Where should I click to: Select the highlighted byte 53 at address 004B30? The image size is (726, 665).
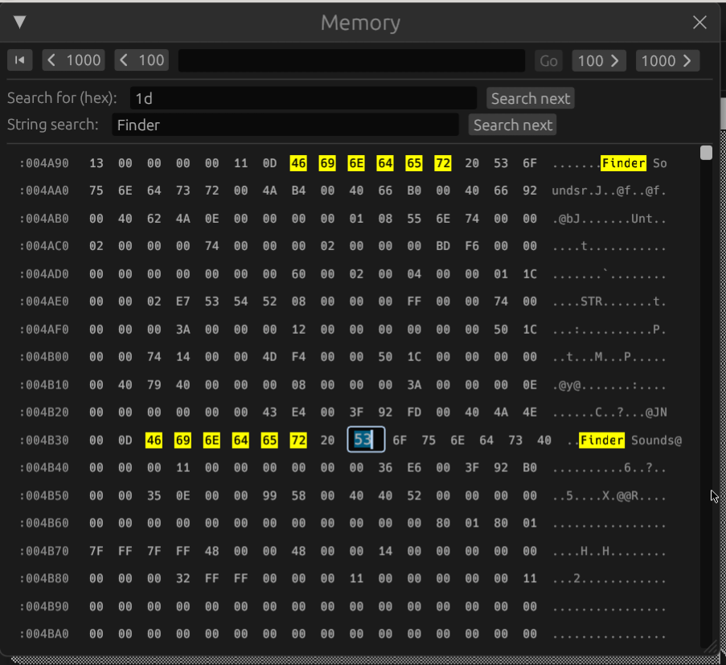click(365, 440)
